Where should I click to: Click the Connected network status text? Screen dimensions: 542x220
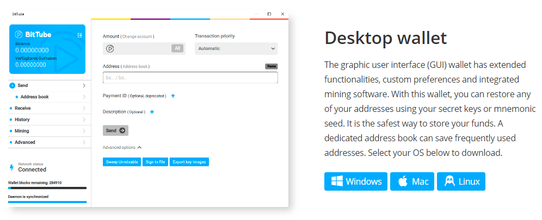(x=32, y=169)
